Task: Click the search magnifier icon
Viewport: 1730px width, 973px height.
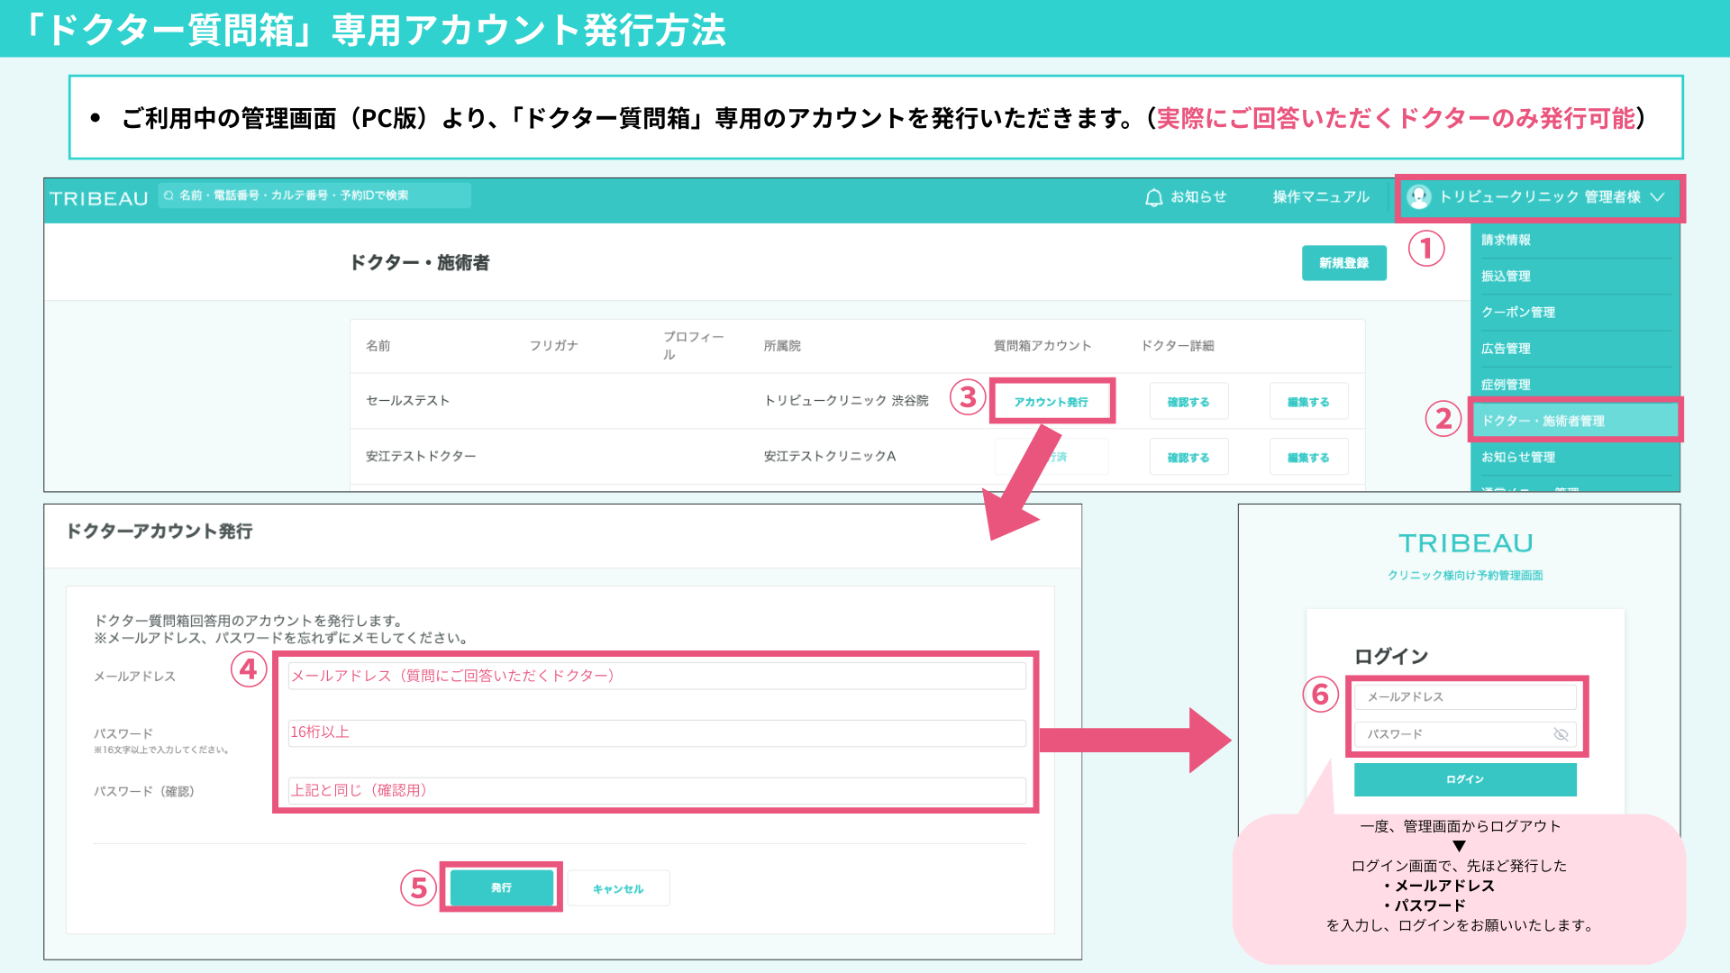Action: coord(168,196)
